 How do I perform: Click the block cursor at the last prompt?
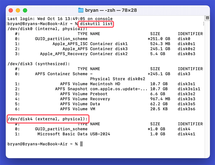pos(81,144)
